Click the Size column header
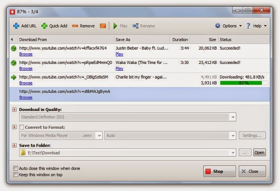The width and height of the screenshot is (280, 191). (204, 40)
